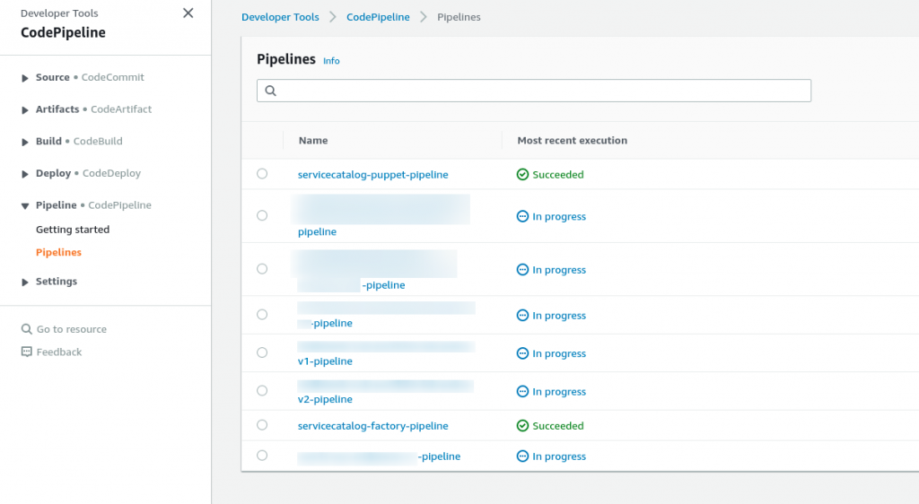The width and height of the screenshot is (919, 504).
Task: Click Succeeded status of servicecatalog-factory-pipeline
Action: (x=550, y=426)
